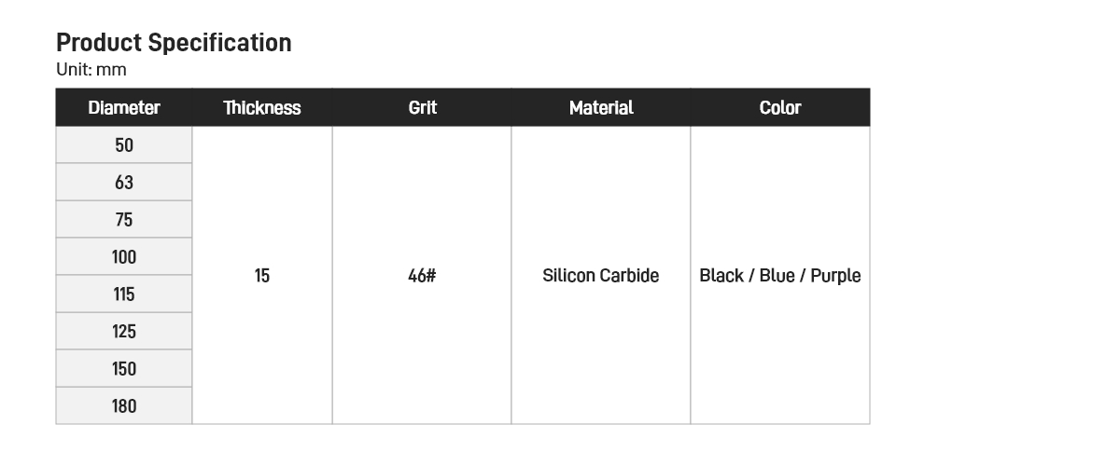Select the 180 diameter row
The width and height of the screenshot is (1120, 452).
point(124,406)
